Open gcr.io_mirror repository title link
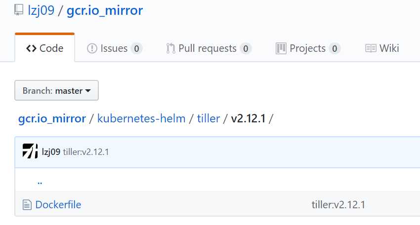420x225 pixels. click(105, 11)
